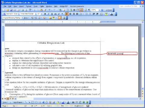Viewport: 145px width, 108px height.
Task: Click the Reviewing Pane icon
Action: pyautogui.click(x=64, y=18)
